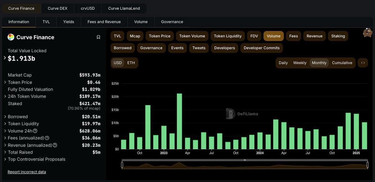Toggle the Staking chart metric
Screen dimensions: 375x182
tap(338, 36)
